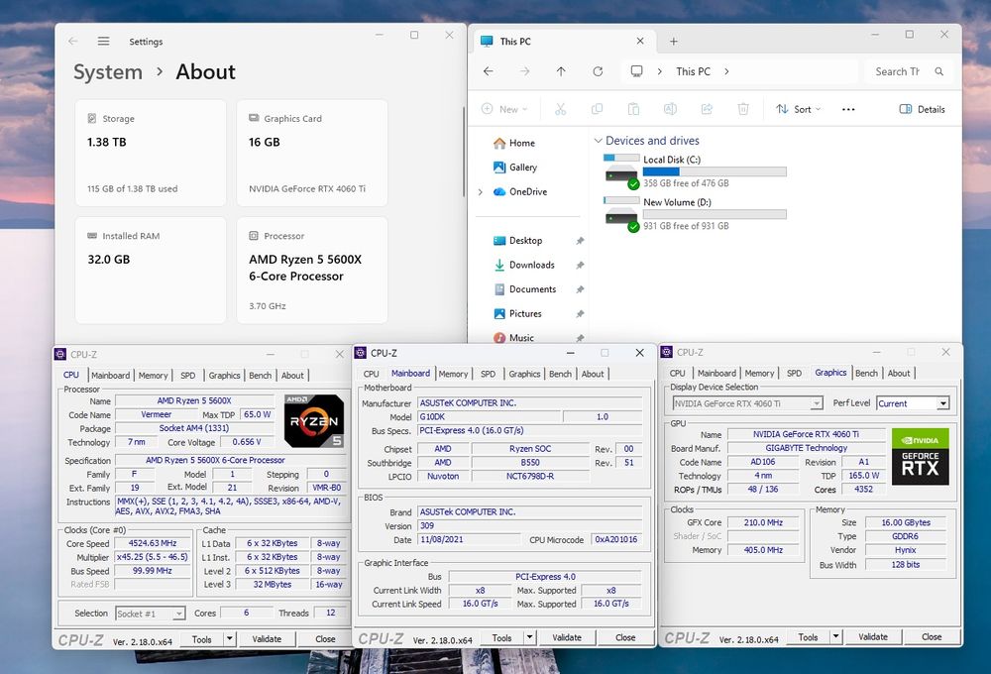Click the Cut scissors icon in explorer toolbar

click(x=560, y=109)
